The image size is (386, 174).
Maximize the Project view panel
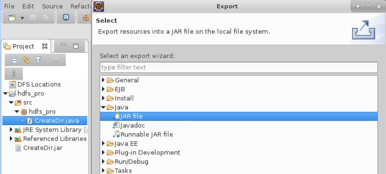point(76,46)
